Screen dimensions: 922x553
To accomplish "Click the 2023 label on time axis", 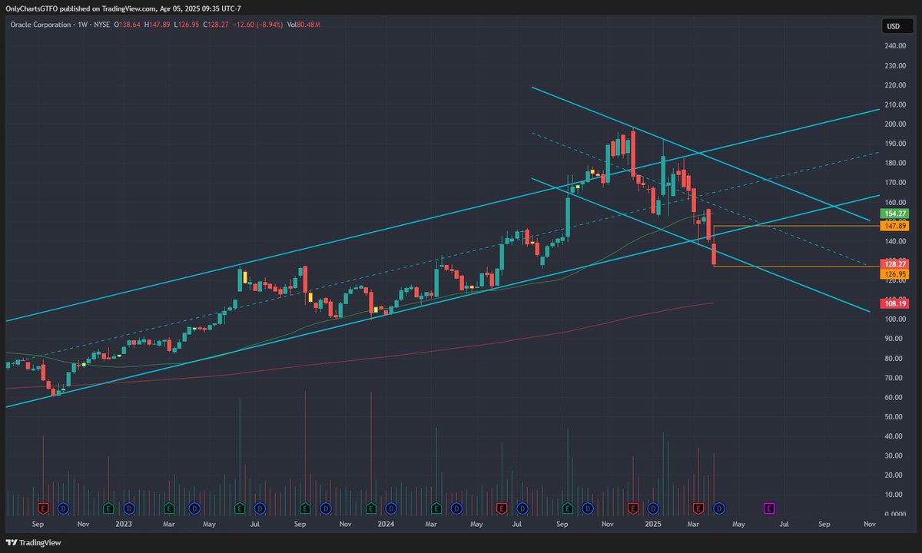I will pyautogui.click(x=123, y=524).
